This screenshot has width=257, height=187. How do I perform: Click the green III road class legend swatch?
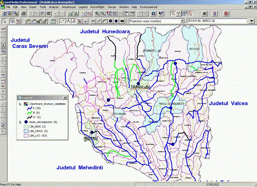pos(30,113)
